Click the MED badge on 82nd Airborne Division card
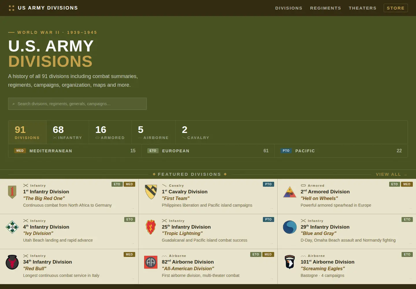416x289 pixels. [268, 255]
